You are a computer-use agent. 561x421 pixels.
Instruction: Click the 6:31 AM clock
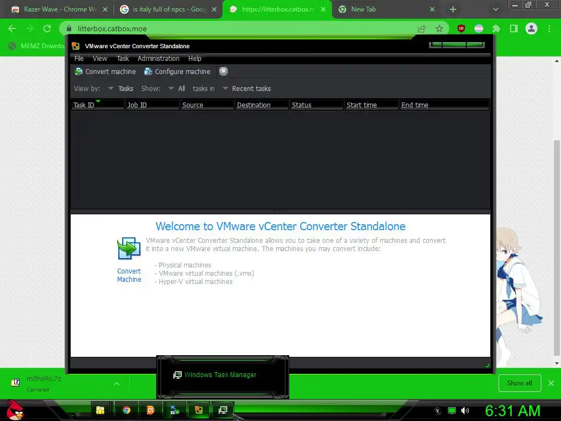pos(513,411)
